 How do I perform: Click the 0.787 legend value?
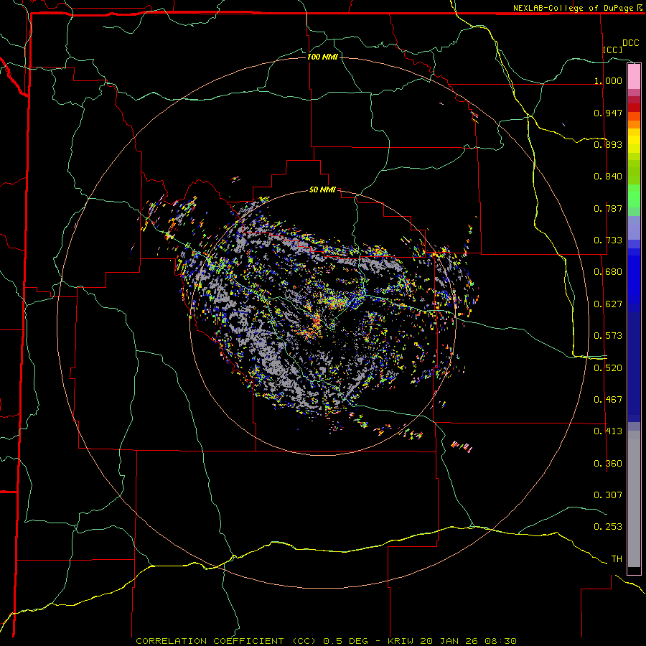[x=608, y=208]
